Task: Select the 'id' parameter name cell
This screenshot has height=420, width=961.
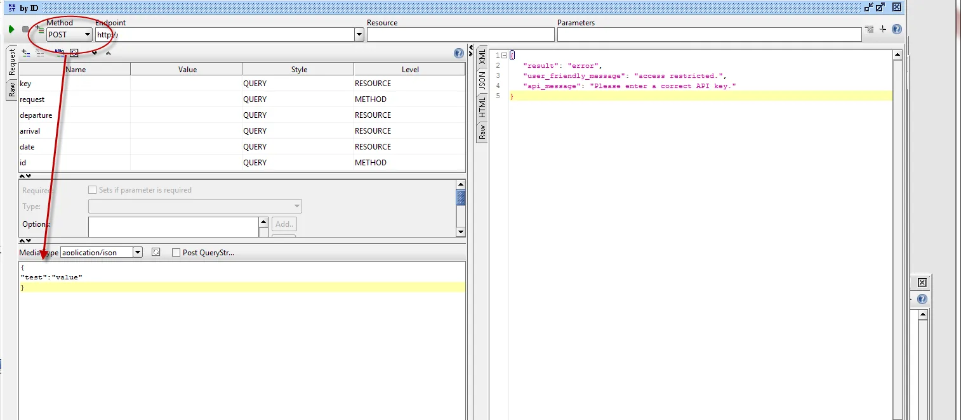Action: pos(75,163)
